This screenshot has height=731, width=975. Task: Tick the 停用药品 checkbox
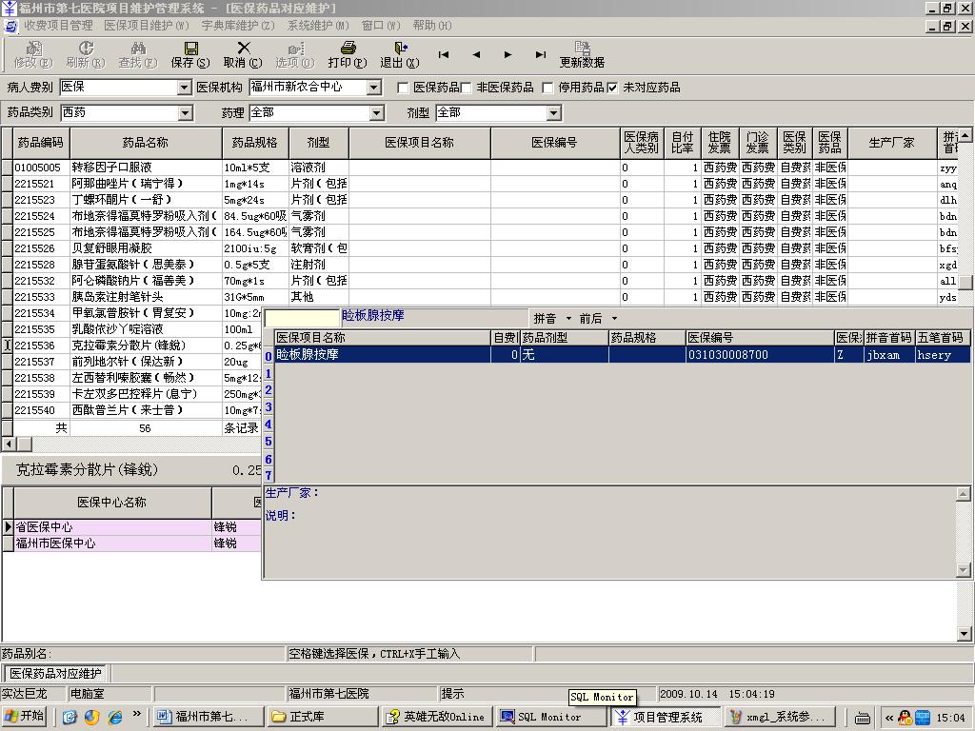coord(547,88)
